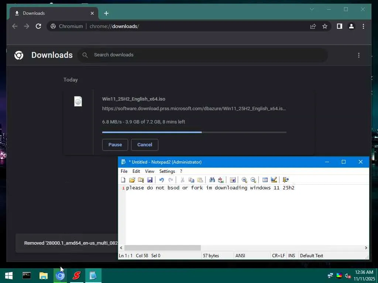Open the ? help menu in Notepad2
Viewport: 378px width, 283px height.
click(x=181, y=171)
